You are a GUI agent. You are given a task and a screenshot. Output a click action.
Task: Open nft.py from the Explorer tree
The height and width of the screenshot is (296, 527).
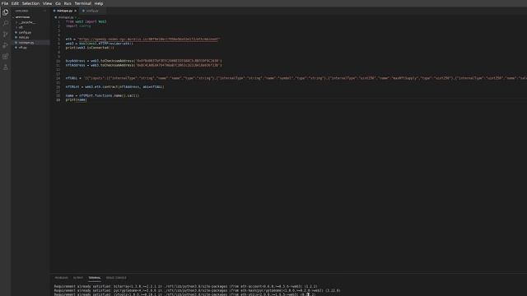point(22,48)
